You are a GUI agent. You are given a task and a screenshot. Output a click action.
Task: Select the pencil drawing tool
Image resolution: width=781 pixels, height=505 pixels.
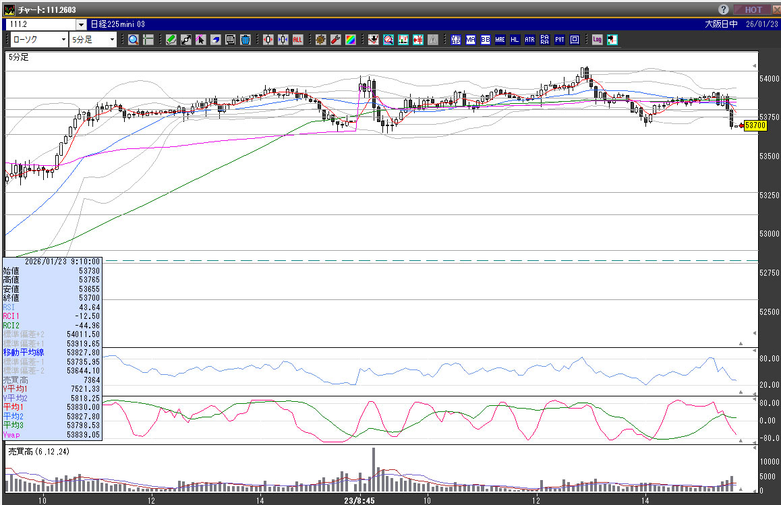pyautogui.click(x=171, y=40)
